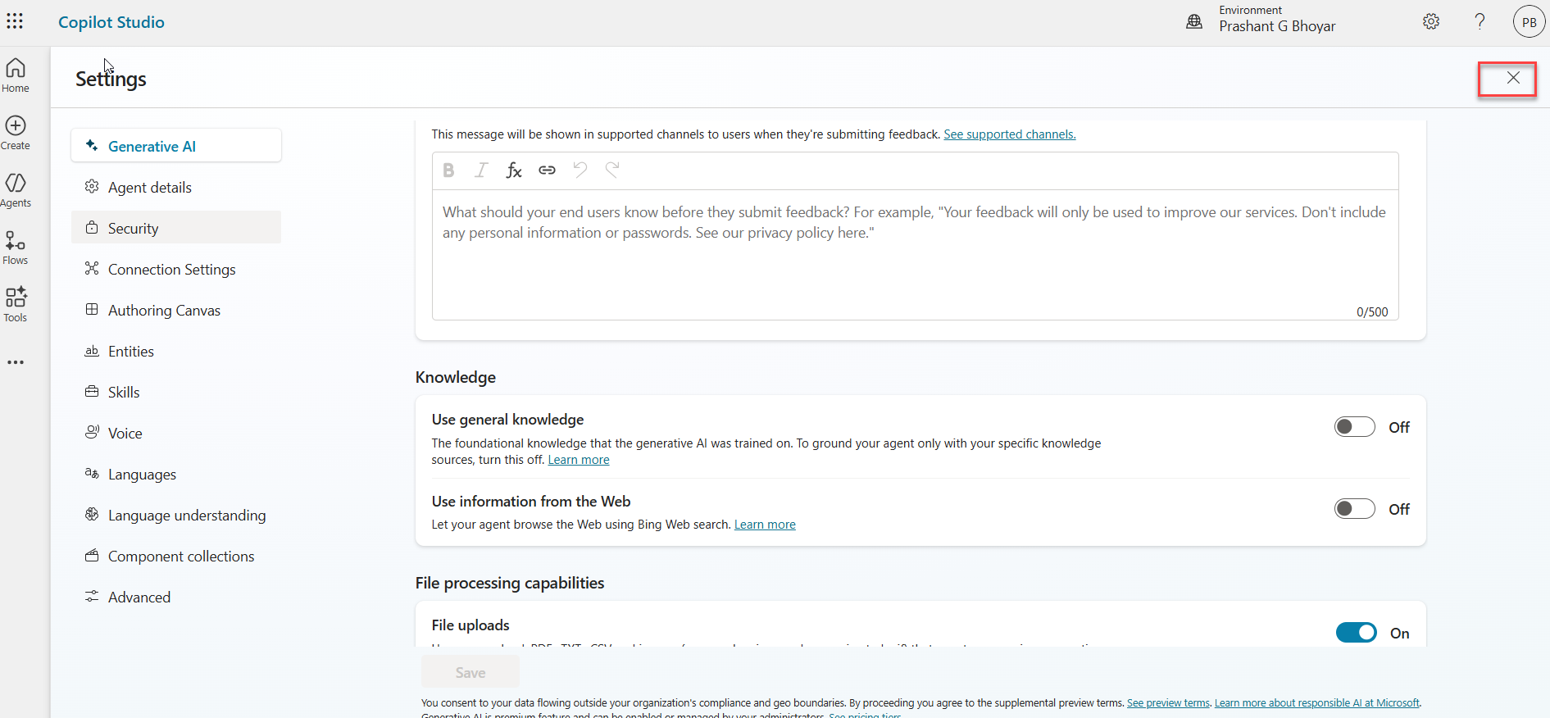Go to Authoring Canvas settings
This screenshot has width=1550, height=718.
(164, 311)
